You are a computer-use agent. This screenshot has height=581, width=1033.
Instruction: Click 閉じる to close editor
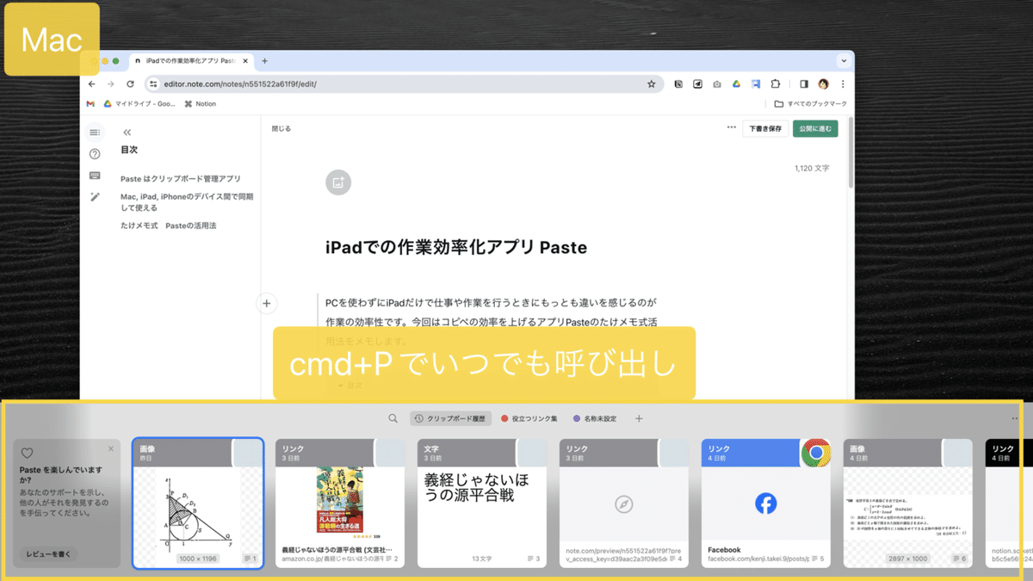(281, 128)
